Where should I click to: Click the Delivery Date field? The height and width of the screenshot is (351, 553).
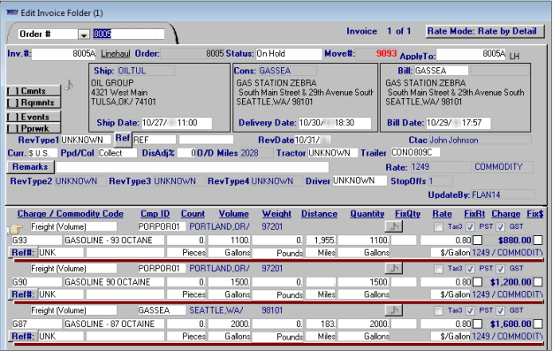(335, 123)
